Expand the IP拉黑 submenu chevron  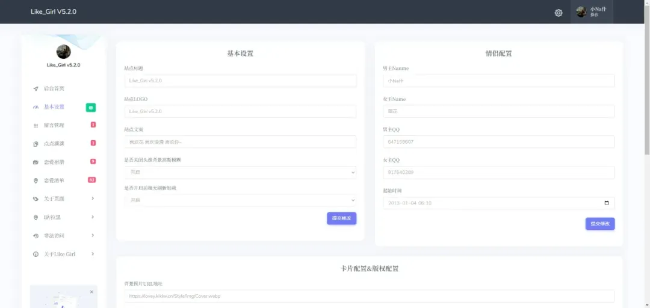pyautogui.click(x=93, y=217)
